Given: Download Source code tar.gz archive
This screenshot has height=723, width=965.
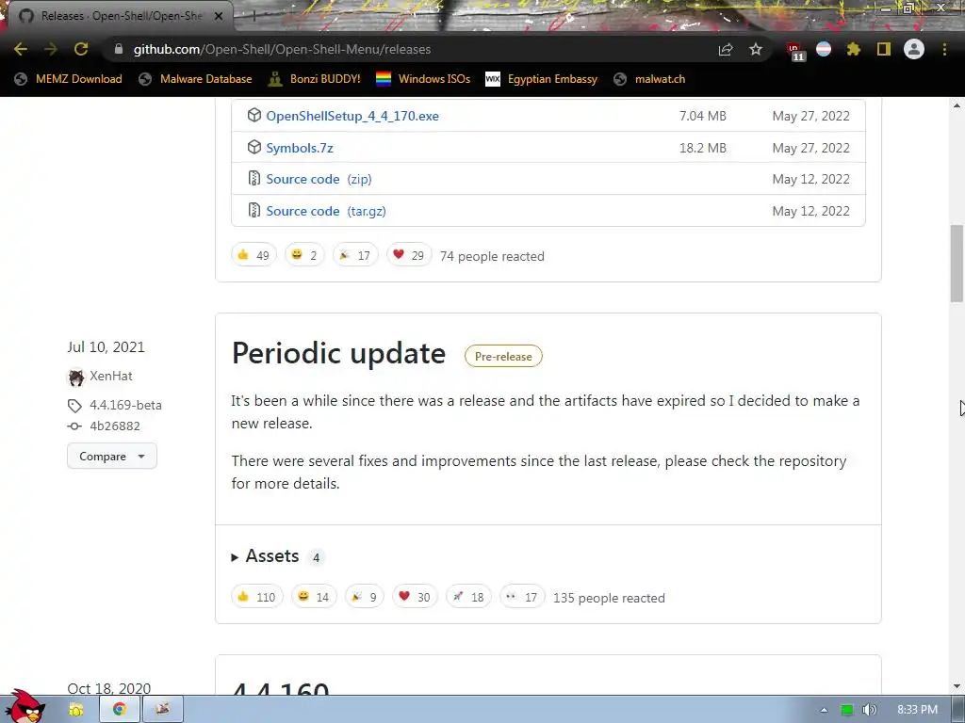Looking at the screenshot, I should [x=325, y=212].
